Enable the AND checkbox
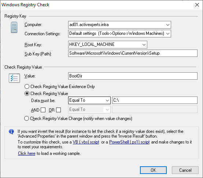 [x=43, y=110]
